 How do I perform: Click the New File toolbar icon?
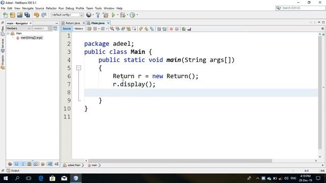[6, 15]
